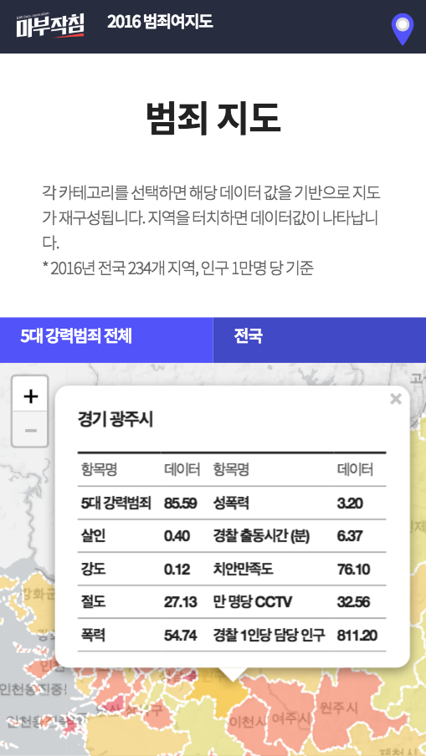Select the 이천시 region on map

click(x=247, y=722)
